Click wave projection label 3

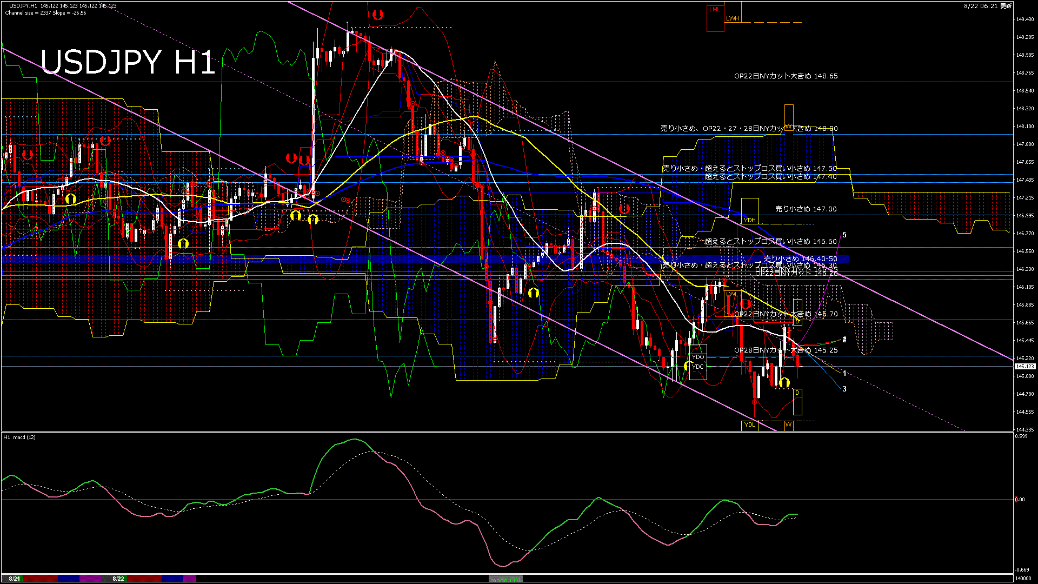tap(844, 389)
